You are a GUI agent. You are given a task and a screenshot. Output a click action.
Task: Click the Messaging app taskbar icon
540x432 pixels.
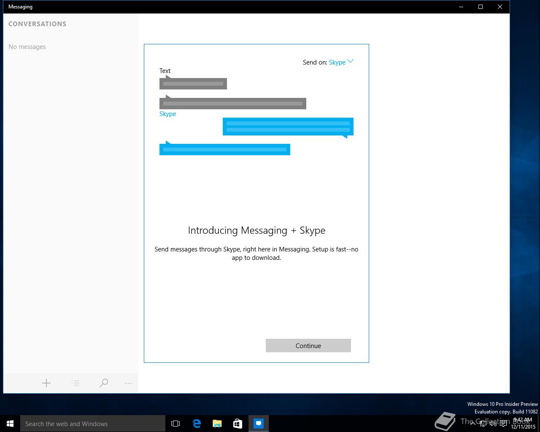259,424
